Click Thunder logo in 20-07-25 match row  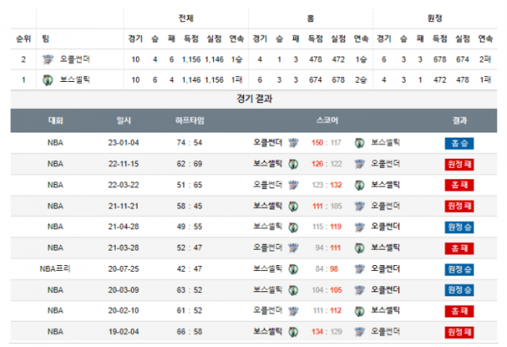pos(360,269)
